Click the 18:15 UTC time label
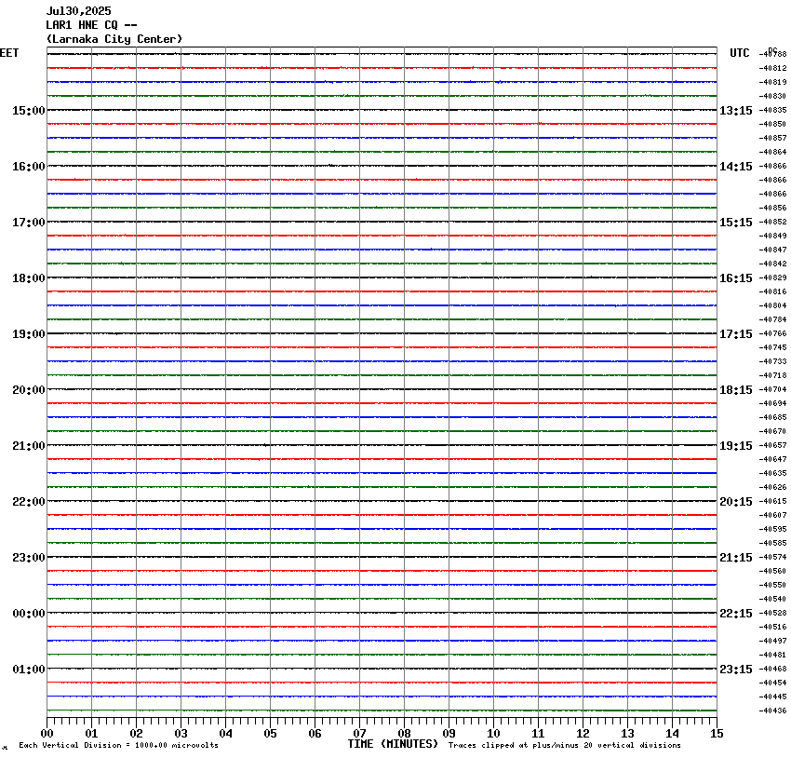Image resolution: width=791 pixels, height=758 pixels. click(735, 390)
